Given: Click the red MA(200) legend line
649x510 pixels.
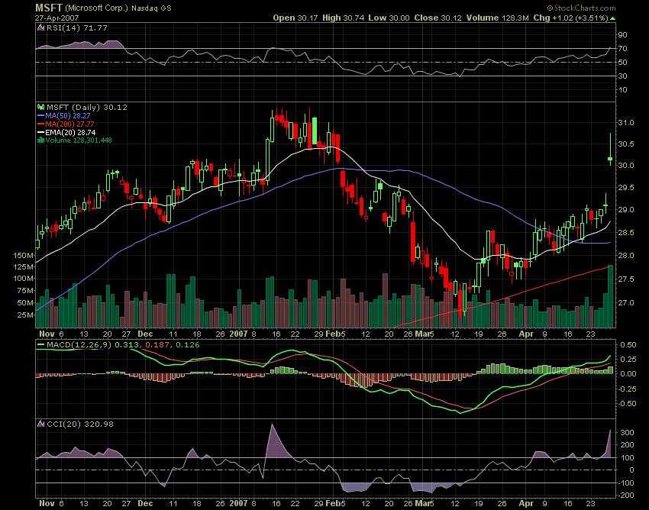Looking at the screenshot, I should pos(41,124).
